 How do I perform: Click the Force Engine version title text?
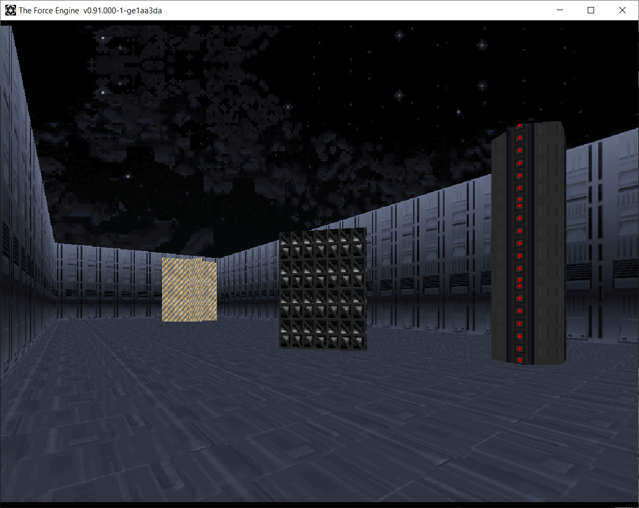click(x=90, y=11)
